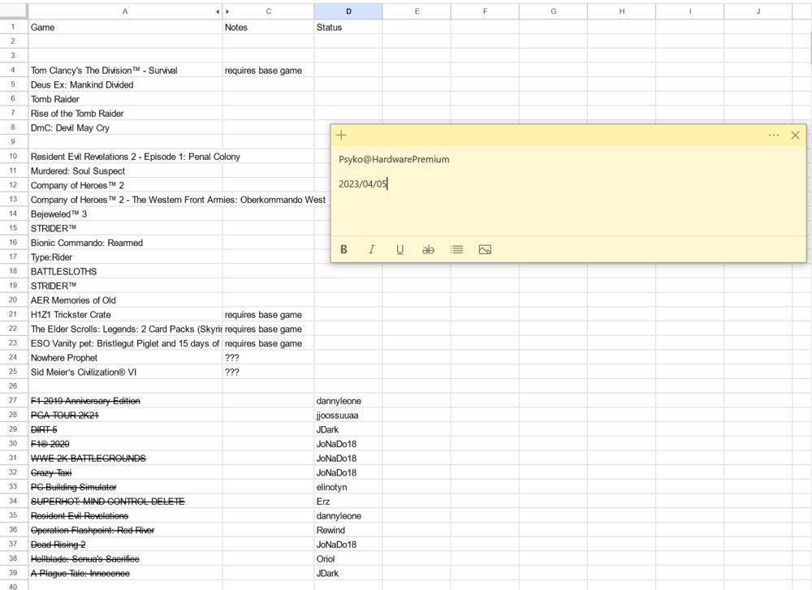Image resolution: width=812 pixels, height=590 pixels.
Task: Click the 'Game' header cell
Action: coord(125,28)
